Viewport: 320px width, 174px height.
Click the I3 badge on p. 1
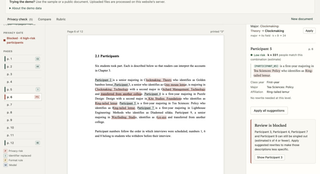(37, 59)
